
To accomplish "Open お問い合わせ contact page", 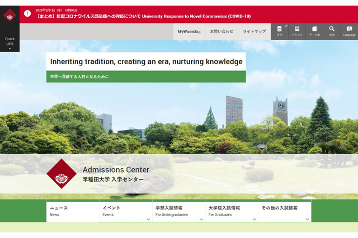I will (x=222, y=31).
